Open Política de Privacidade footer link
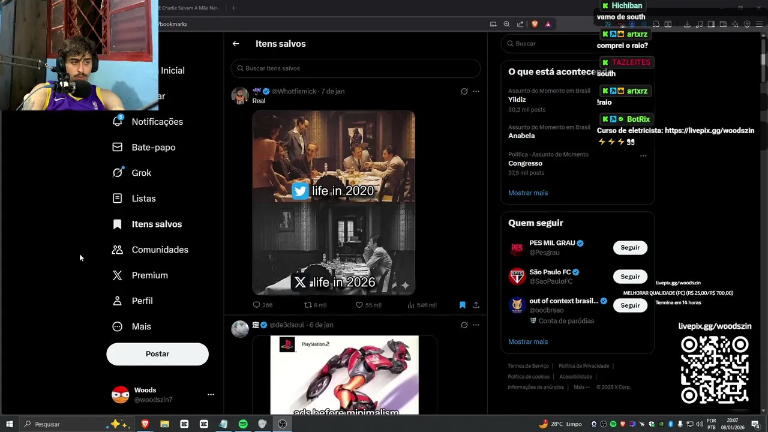This screenshot has height=432, width=768. click(584, 366)
